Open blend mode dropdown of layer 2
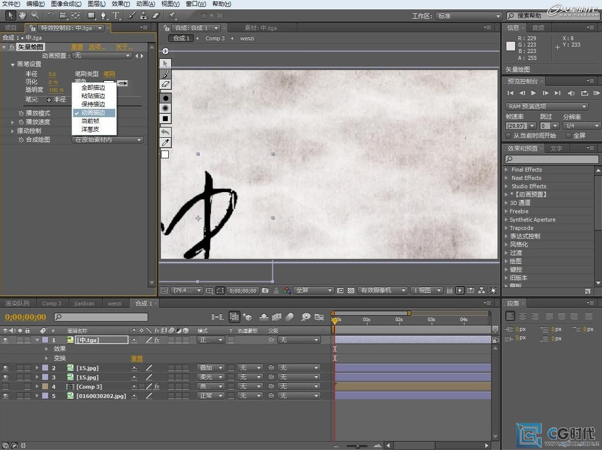602x450 pixels. pos(211,368)
